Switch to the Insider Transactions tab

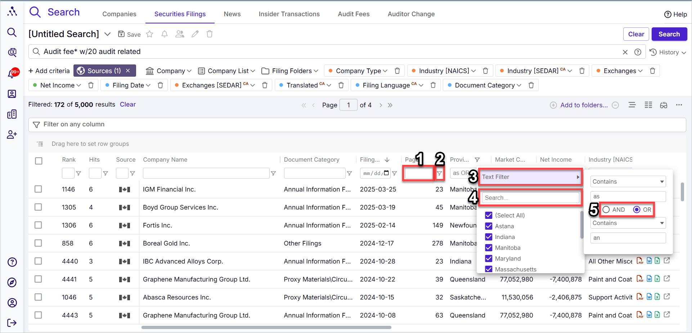[289, 14]
